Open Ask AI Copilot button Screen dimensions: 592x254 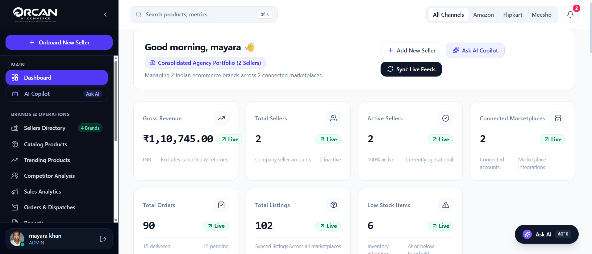[x=475, y=50]
